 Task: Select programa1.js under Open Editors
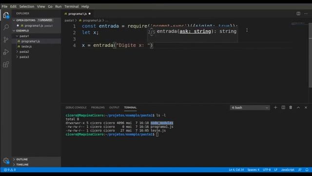pos(36,25)
